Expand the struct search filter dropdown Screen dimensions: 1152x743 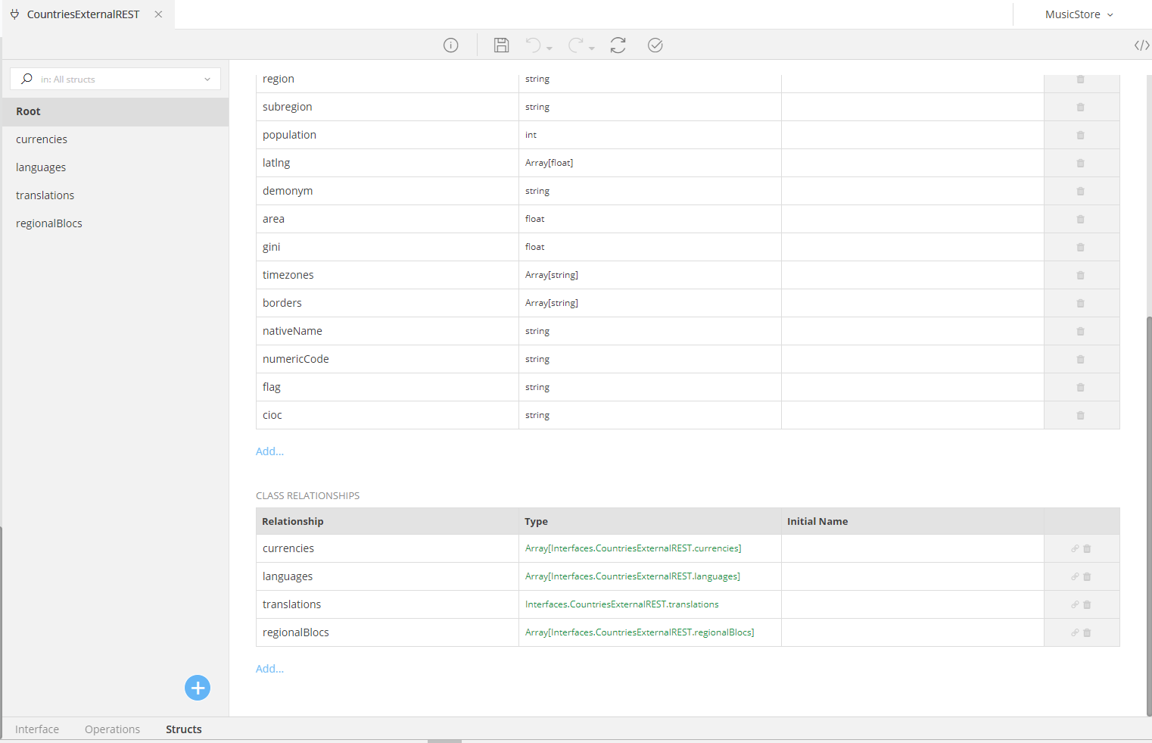click(x=207, y=80)
